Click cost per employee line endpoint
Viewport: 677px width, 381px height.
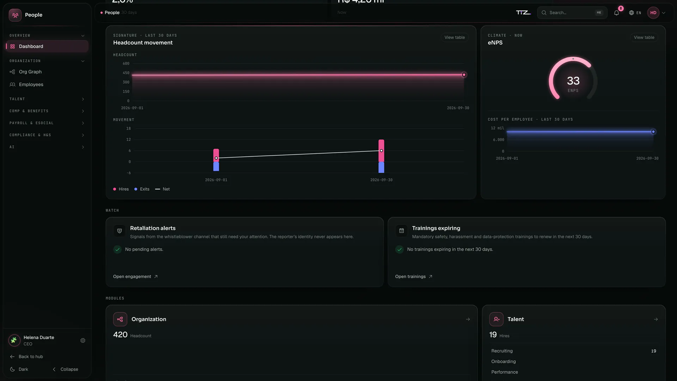tap(653, 132)
